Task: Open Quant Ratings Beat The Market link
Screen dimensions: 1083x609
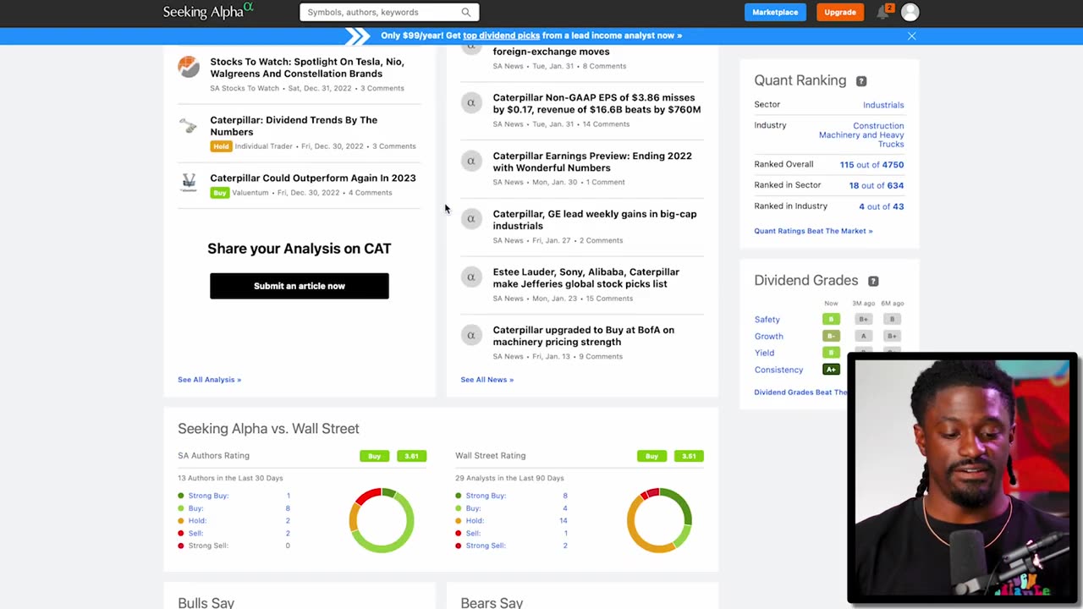Action: coord(813,231)
